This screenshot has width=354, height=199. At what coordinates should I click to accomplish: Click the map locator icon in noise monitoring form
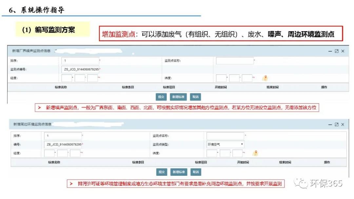click(265, 78)
